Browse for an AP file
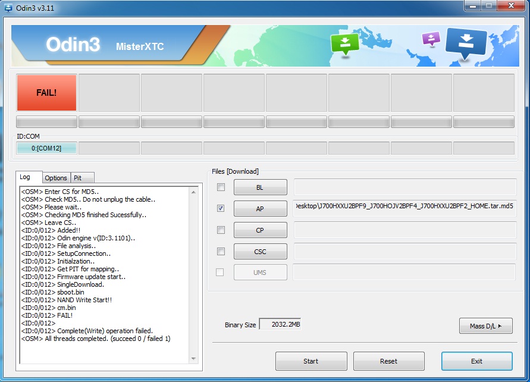 click(261, 209)
